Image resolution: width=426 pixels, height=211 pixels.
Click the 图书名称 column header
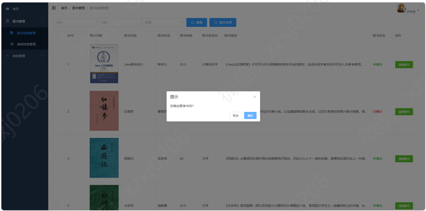coord(130,36)
